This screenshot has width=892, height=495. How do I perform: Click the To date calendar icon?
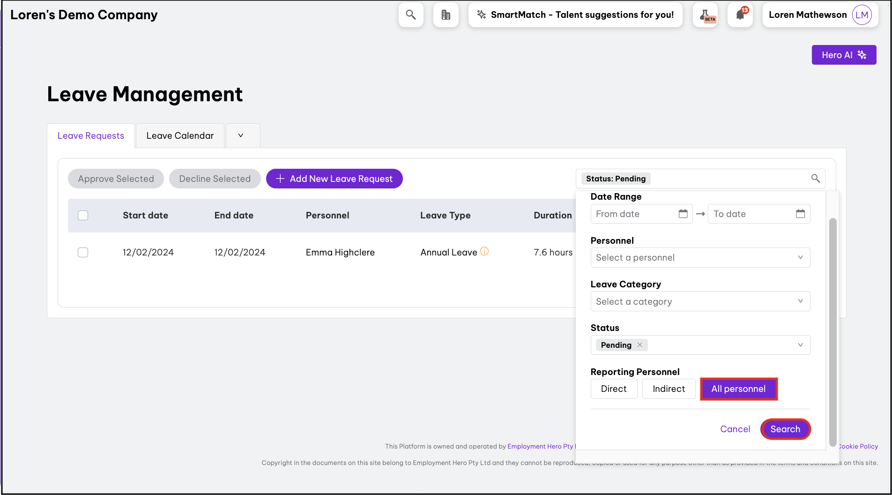coord(800,214)
